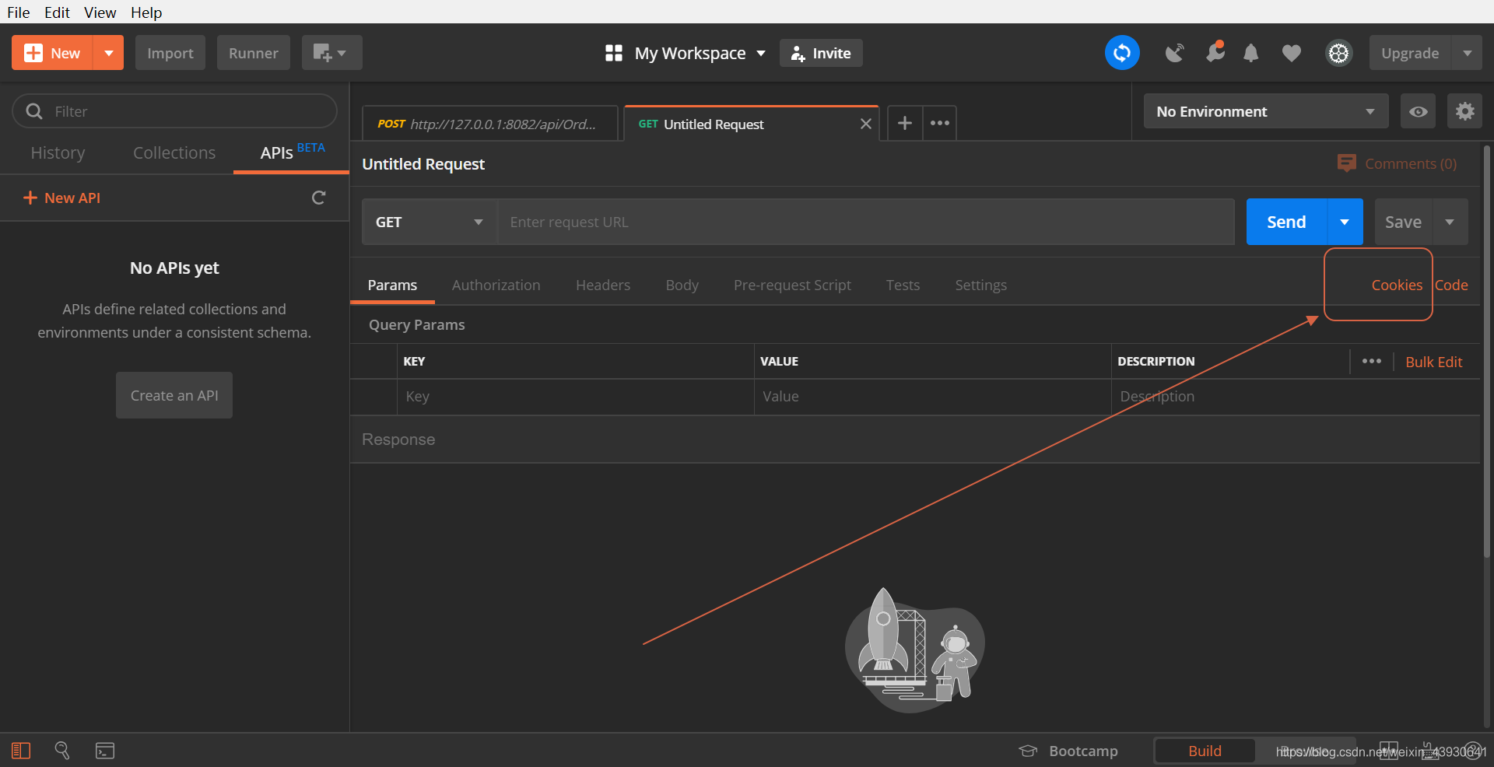Open the wrench settings icon in header

(1215, 52)
